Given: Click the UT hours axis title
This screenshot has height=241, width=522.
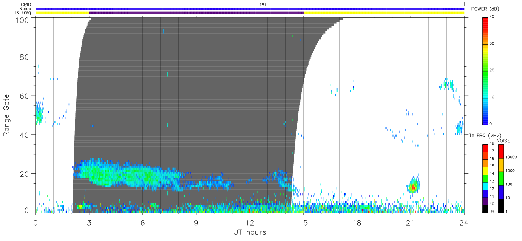Looking at the screenshot, I should click(x=250, y=232).
